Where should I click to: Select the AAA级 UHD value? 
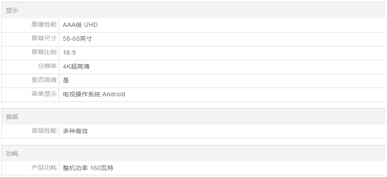click(80, 25)
